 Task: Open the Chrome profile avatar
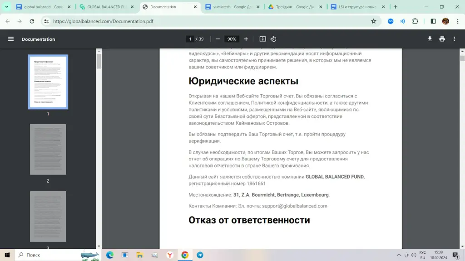[x=445, y=21]
